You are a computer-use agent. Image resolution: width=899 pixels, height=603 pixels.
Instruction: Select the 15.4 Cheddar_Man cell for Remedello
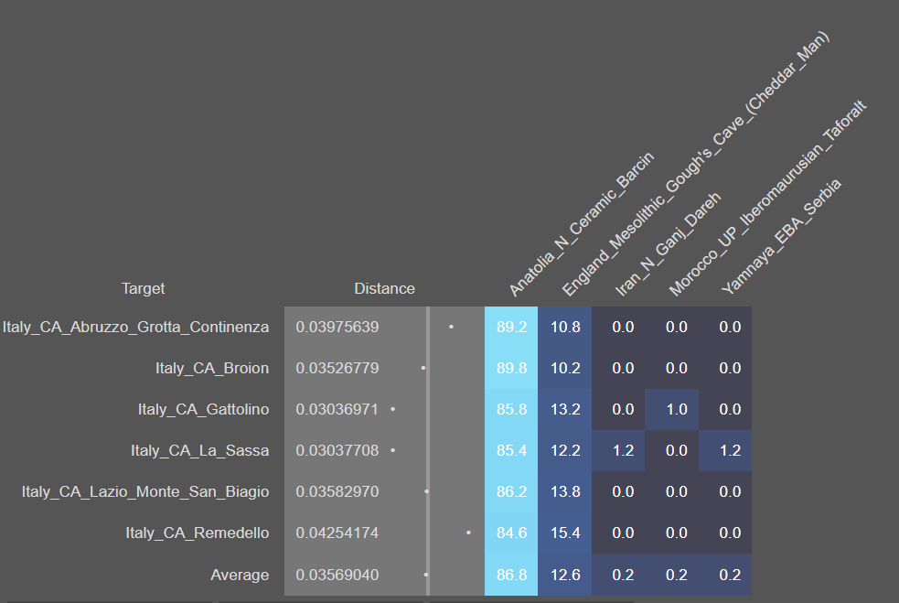(x=564, y=533)
